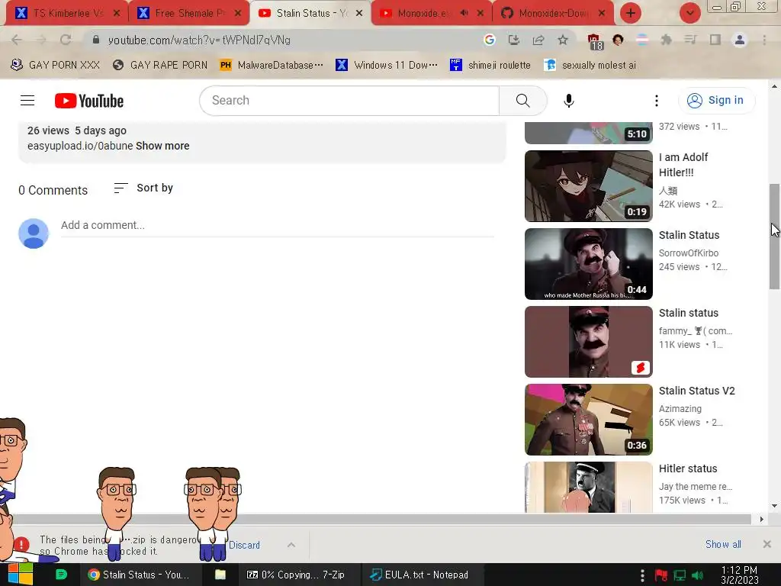Open the 0:19 video thumbnail
Screen dimensions: 781x586
[588, 186]
